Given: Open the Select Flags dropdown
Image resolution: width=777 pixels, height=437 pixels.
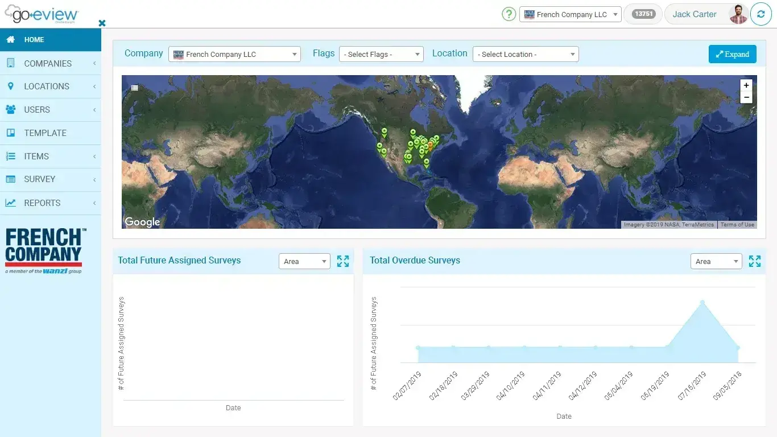Looking at the screenshot, I should point(381,54).
